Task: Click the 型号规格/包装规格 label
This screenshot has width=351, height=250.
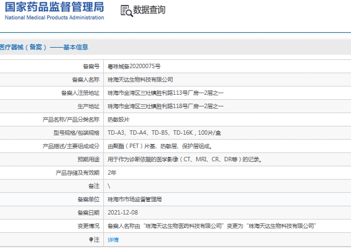Action: pyautogui.click(x=76, y=132)
